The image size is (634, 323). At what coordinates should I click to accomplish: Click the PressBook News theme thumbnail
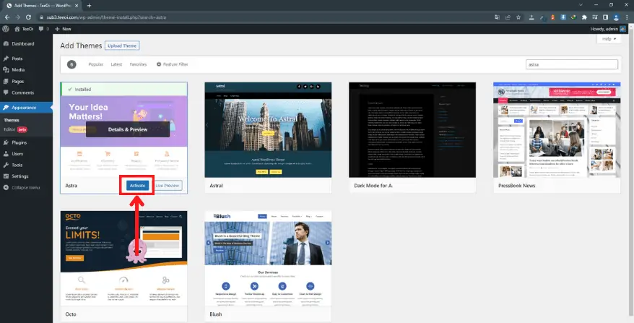tap(557, 130)
